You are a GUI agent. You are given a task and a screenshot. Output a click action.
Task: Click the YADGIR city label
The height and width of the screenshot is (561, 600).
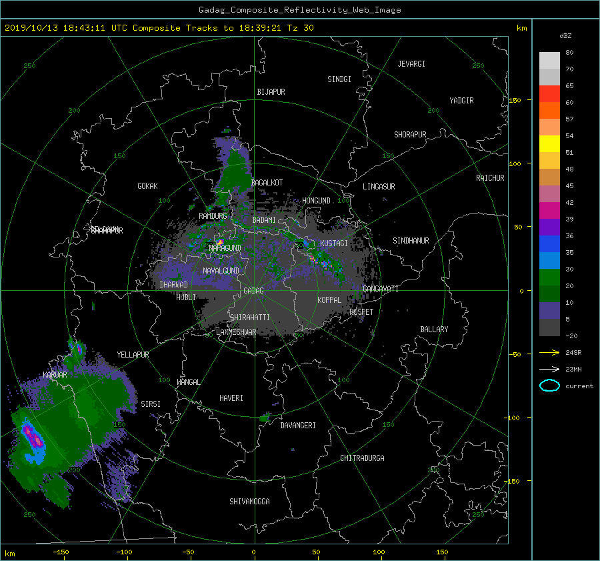tap(461, 101)
